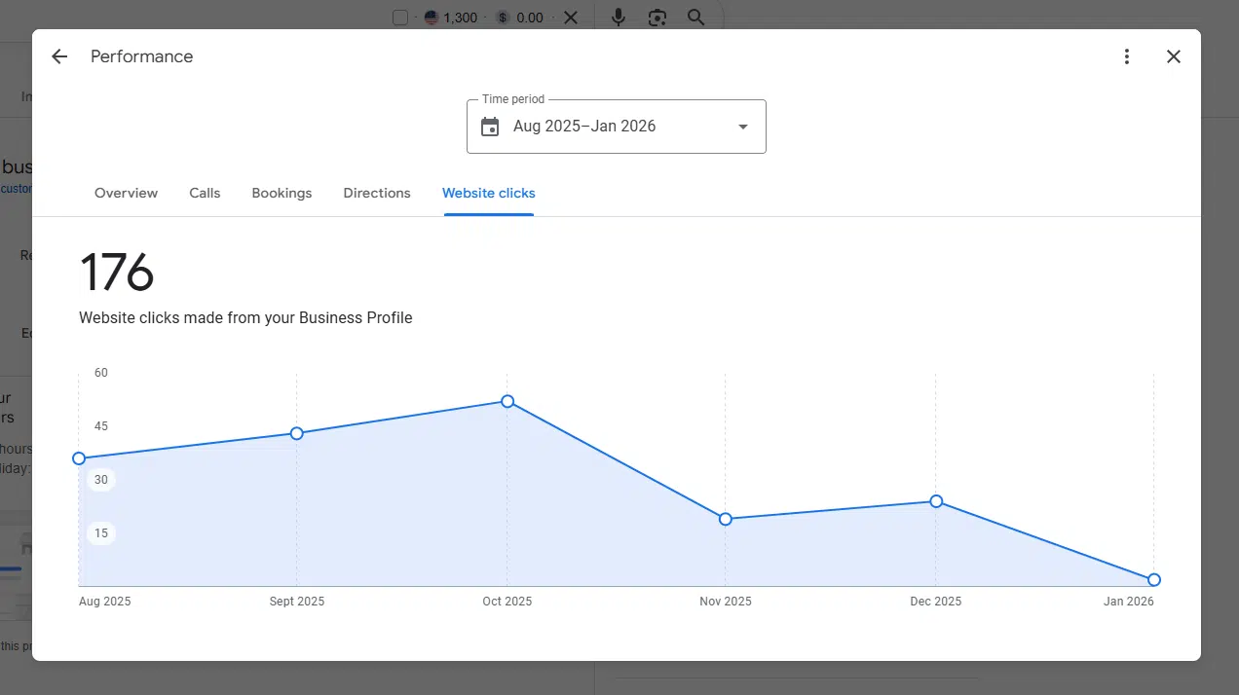Select the Directions tab
Image resolution: width=1239 pixels, height=695 pixels.
(x=377, y=193)
